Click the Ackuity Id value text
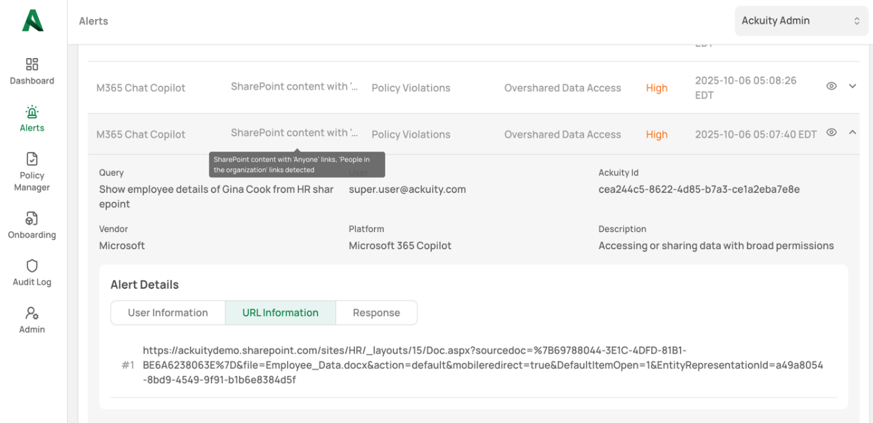Viewport: 873px width, 423px height. 699,190
